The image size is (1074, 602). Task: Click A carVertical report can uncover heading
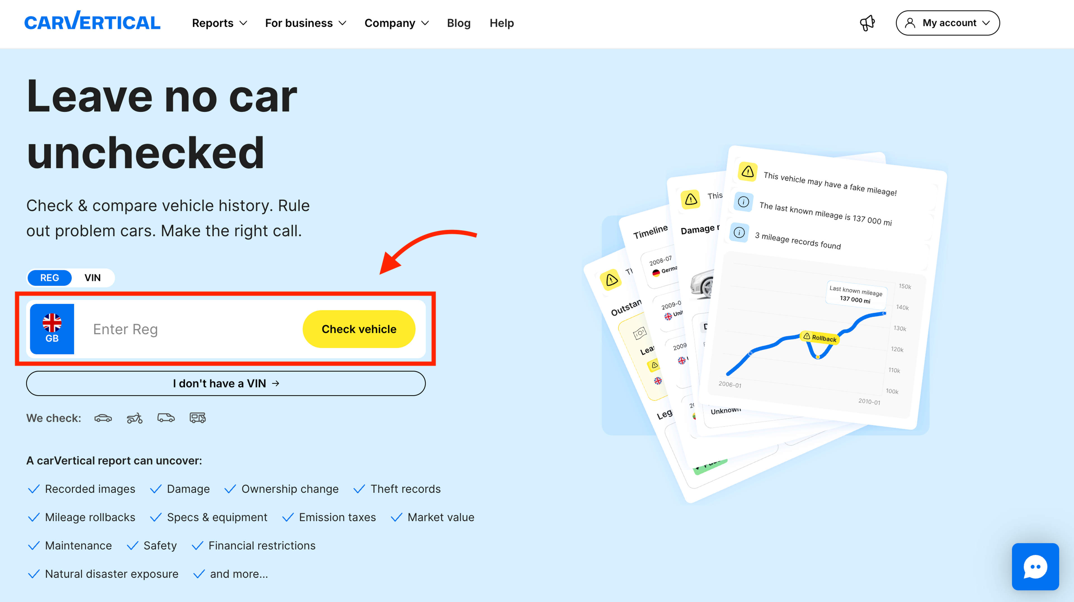pyautogui.click(x=114, y=460)
